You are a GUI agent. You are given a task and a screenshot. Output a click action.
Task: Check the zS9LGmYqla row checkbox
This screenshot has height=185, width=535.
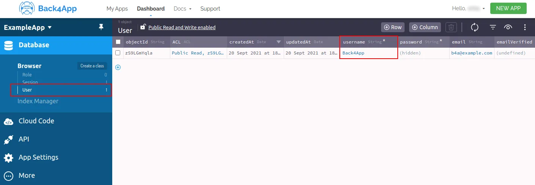pos(118,53)
